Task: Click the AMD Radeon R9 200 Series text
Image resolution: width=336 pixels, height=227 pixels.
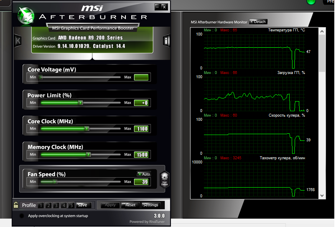Action: coord(90,38)
